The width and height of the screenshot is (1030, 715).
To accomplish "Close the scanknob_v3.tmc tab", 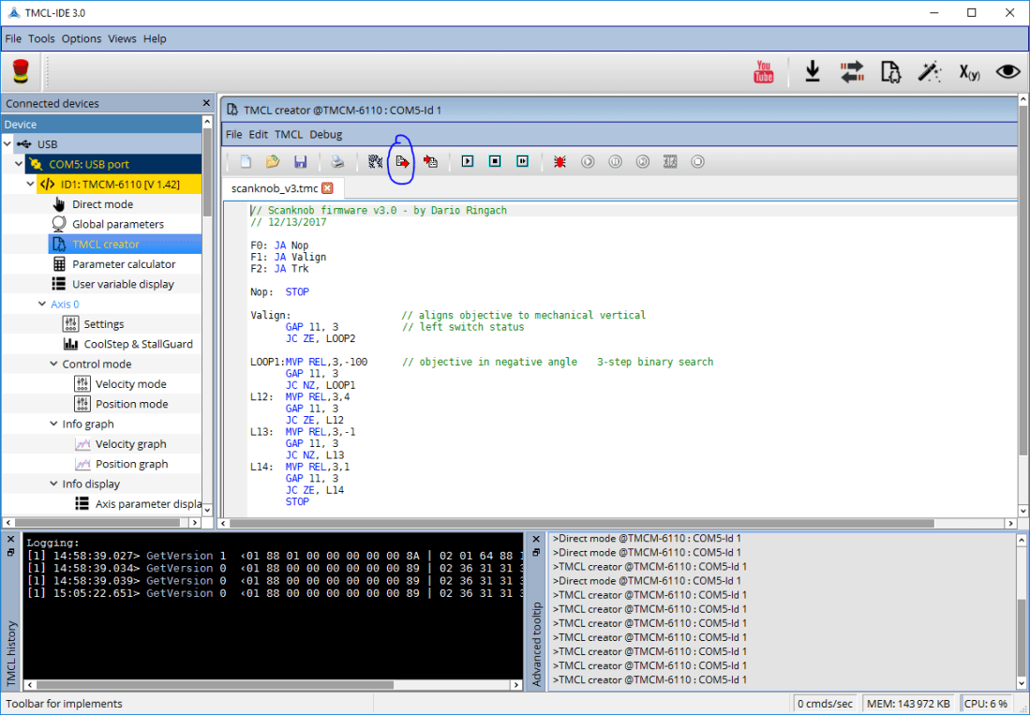I will (327, 188).
